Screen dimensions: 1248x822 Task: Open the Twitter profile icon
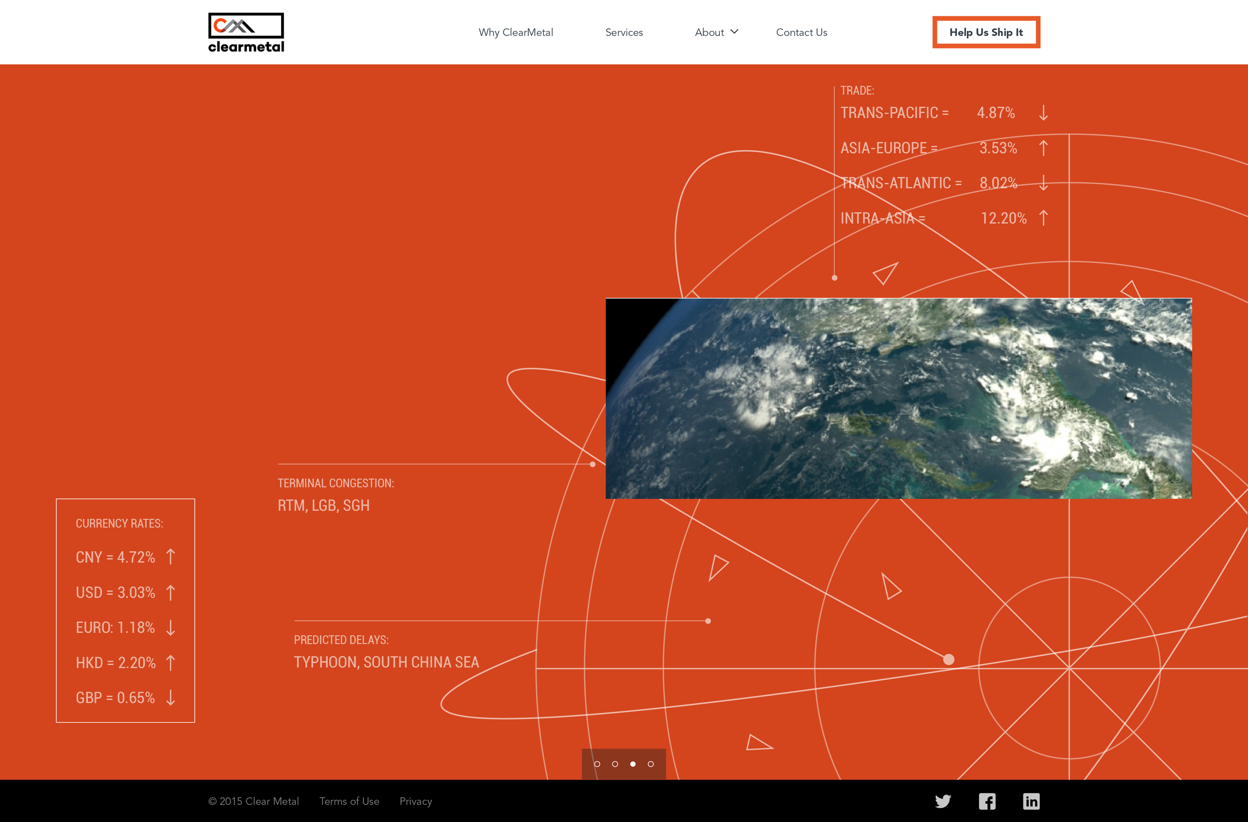943,801
